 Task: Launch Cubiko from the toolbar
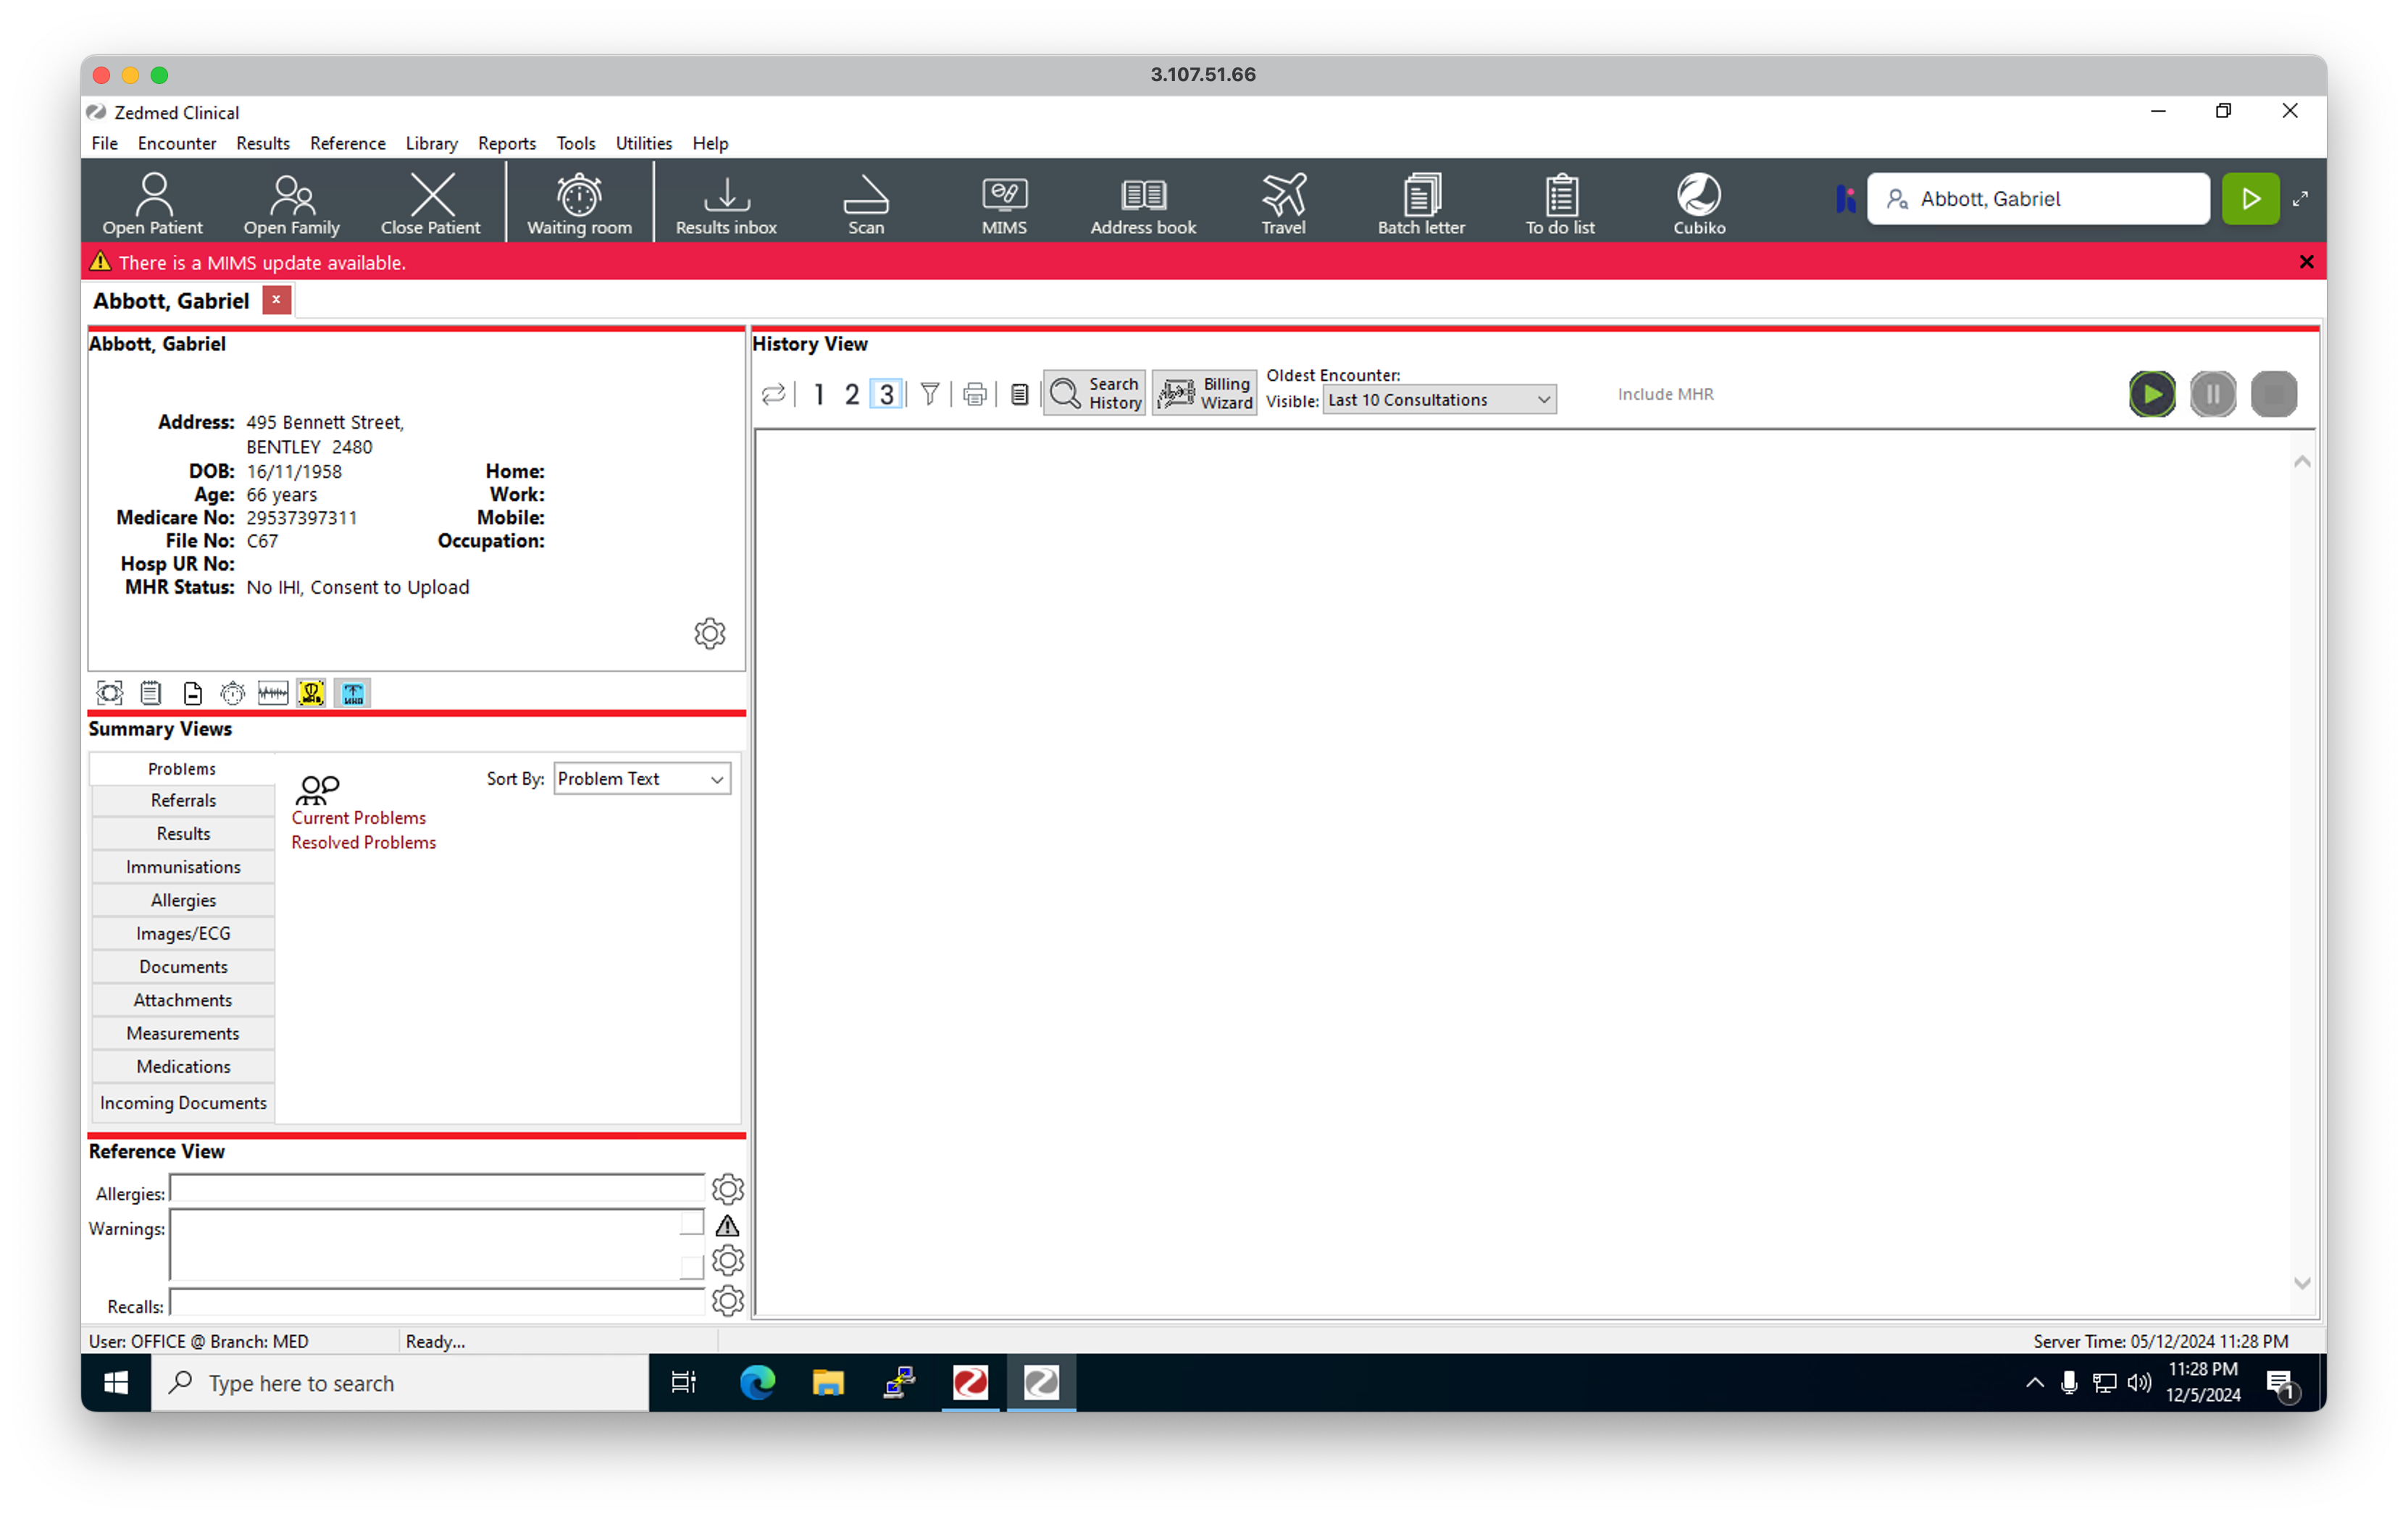(1699, 203)
